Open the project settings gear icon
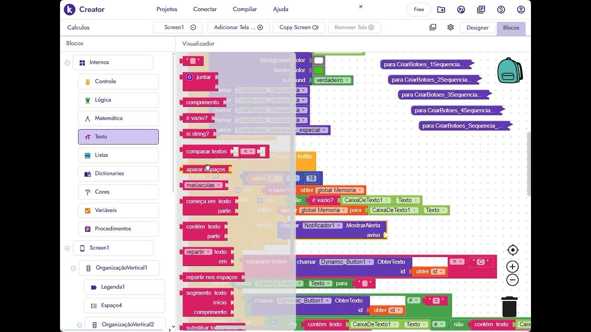Viewport: 591px width, 332px height. coord(451,27)
